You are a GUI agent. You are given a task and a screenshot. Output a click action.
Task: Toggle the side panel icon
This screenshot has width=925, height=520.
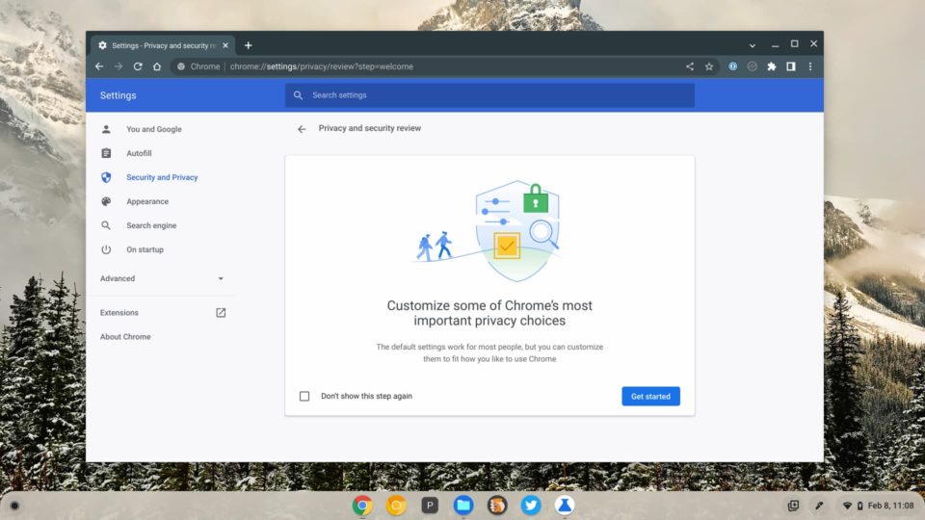[791, 66]
